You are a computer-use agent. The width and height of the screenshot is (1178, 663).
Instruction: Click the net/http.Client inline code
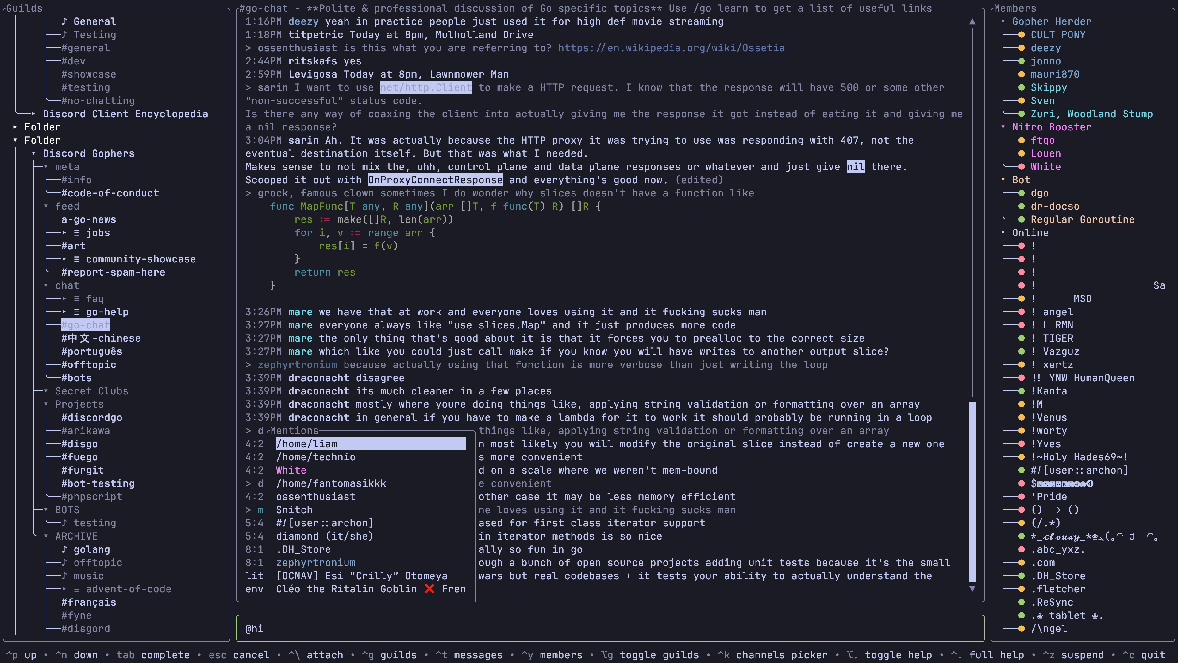coord(426,88)
